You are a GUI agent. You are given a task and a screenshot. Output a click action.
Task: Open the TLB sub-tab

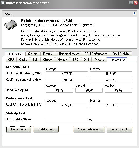(35, 60)
